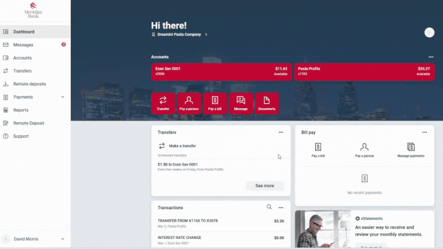This screenshot has height=249, width=443.
Task: Open the Documents quick action tile
Action: coord(266,103)
